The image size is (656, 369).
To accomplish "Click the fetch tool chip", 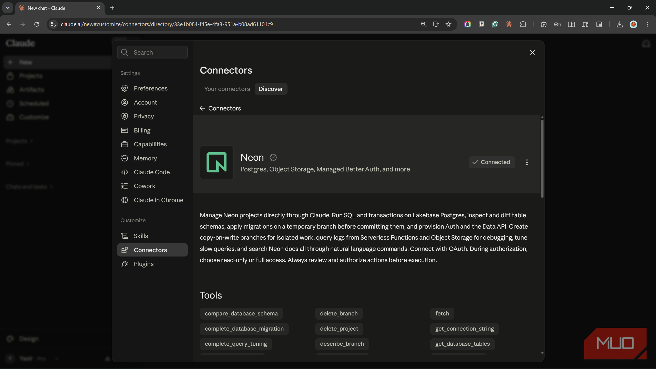I will 442,313.
